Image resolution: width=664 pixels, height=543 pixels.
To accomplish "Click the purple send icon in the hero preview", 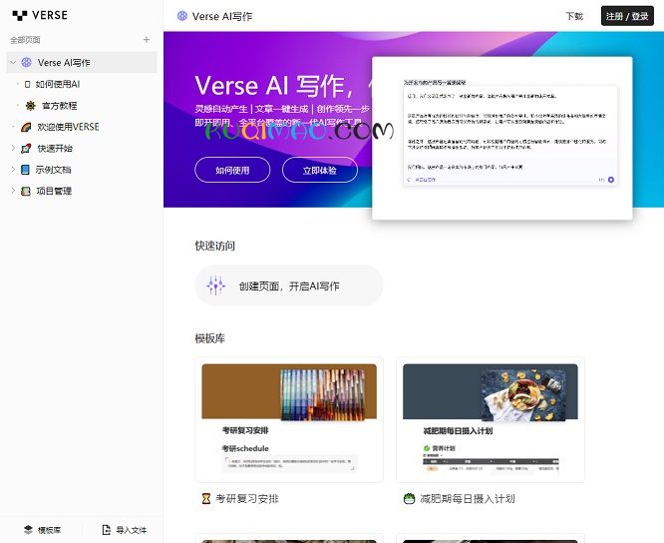I will pyautogui.click(x=610, y=180).
